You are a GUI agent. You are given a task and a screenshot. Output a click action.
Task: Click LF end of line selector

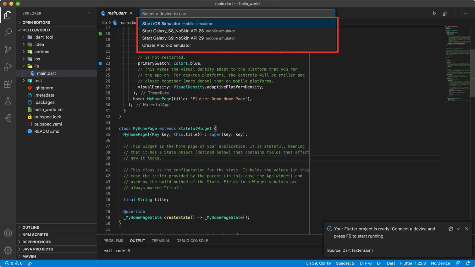[379, 263]
